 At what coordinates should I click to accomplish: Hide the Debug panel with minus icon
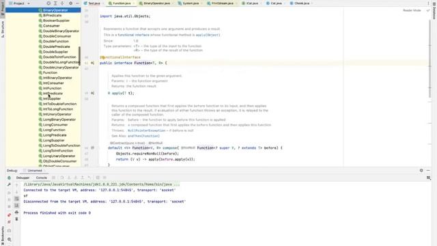click(428, 170)
